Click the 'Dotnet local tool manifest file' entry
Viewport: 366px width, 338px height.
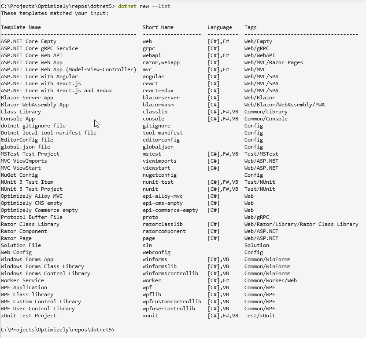48,133
